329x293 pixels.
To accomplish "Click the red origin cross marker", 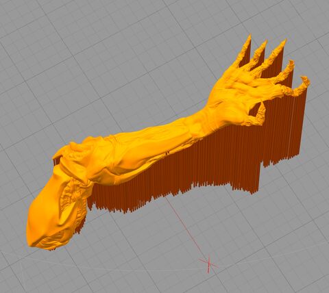I will [x=208, y=265].
